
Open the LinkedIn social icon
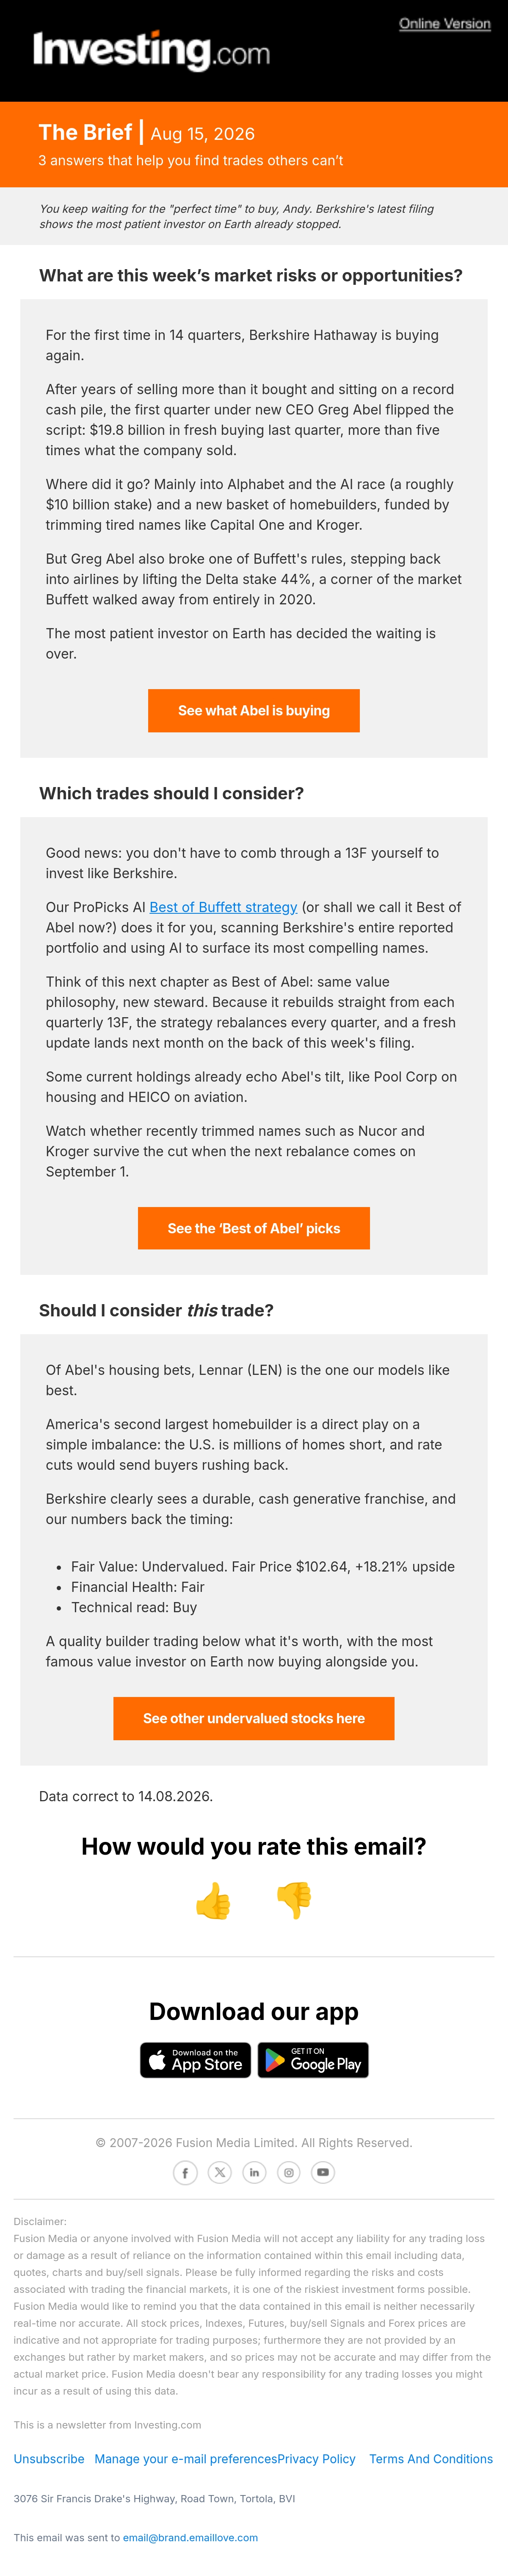(x=254, y=2173)
